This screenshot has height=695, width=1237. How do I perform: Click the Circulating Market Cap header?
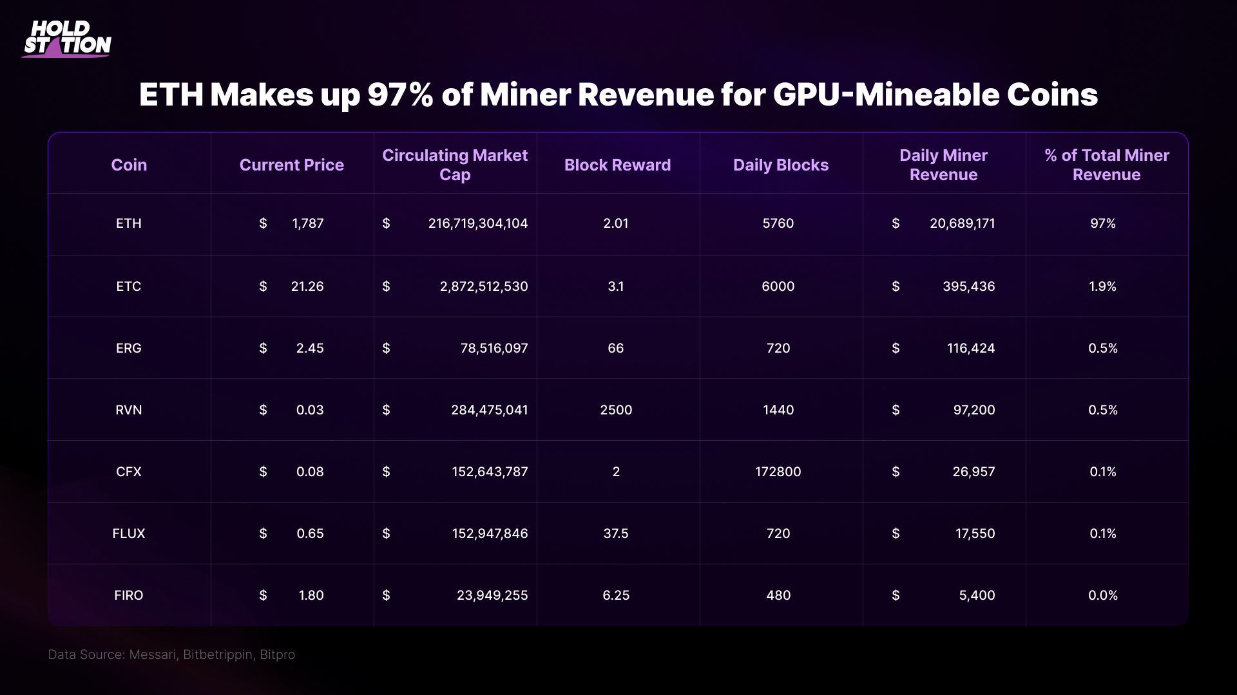[455, 165]
